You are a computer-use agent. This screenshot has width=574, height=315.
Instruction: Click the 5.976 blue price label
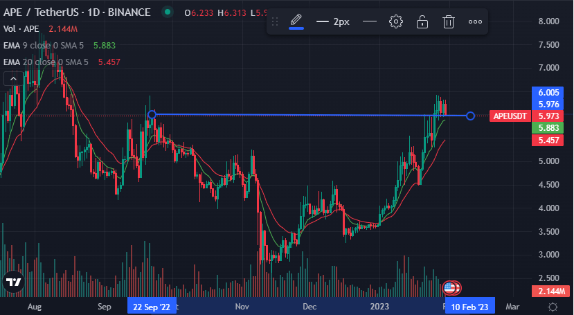(x=548, y=105)
